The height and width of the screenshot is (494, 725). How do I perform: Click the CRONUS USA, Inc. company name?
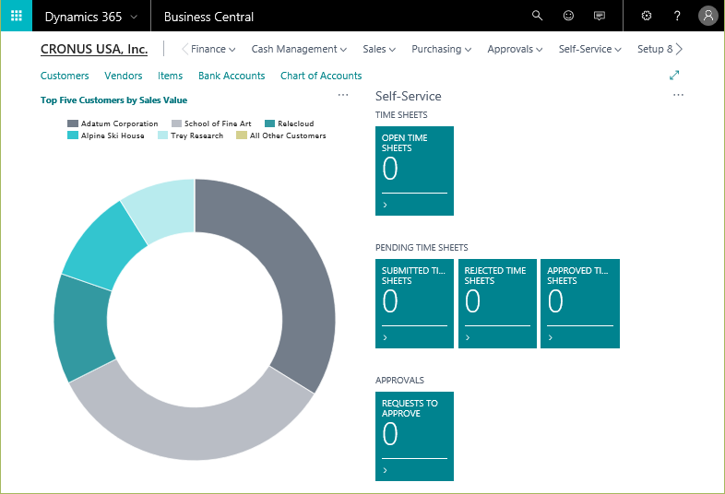[94, 49]
